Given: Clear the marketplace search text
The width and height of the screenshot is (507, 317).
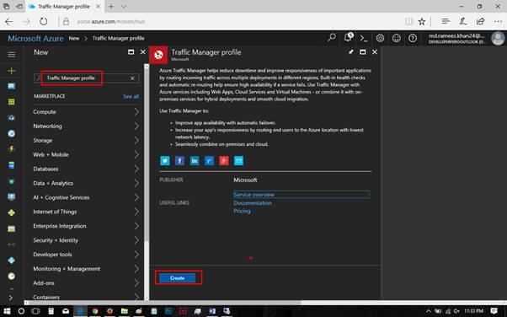Looking at the screenshot, I should 132,78.
